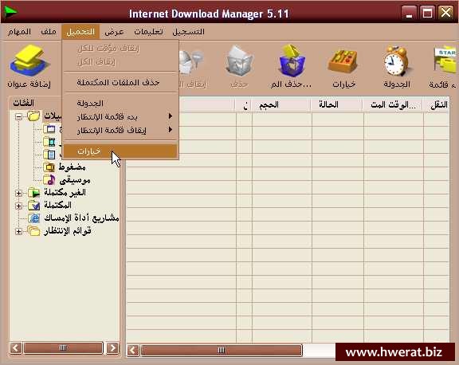The height and width of the screenshot is (365, 459).
Task: Expand the المكتملة tree node
Action: (x=18, y=206)
